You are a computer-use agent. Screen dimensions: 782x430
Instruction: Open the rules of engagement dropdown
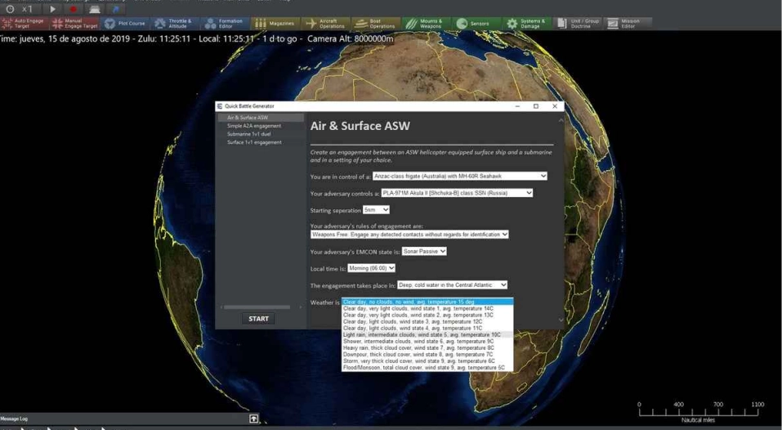click(x=409, y=235)
